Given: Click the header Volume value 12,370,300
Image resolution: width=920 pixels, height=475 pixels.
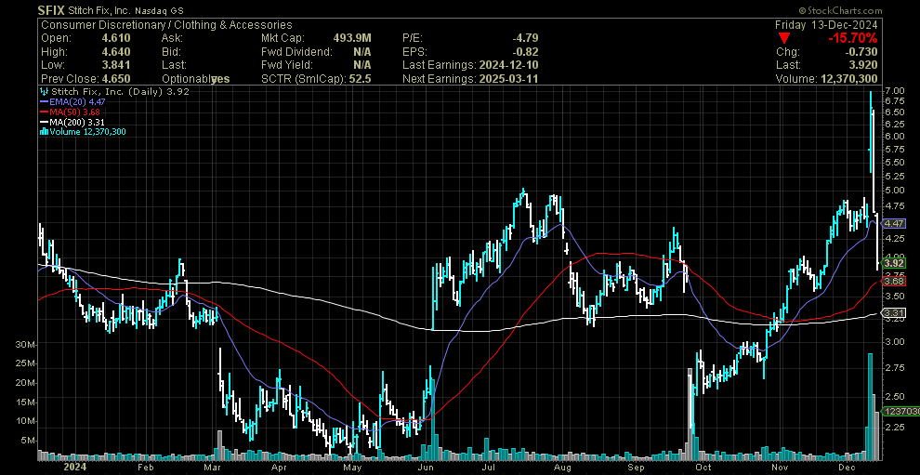Looking at the screenshot, I should coord(848,79).
